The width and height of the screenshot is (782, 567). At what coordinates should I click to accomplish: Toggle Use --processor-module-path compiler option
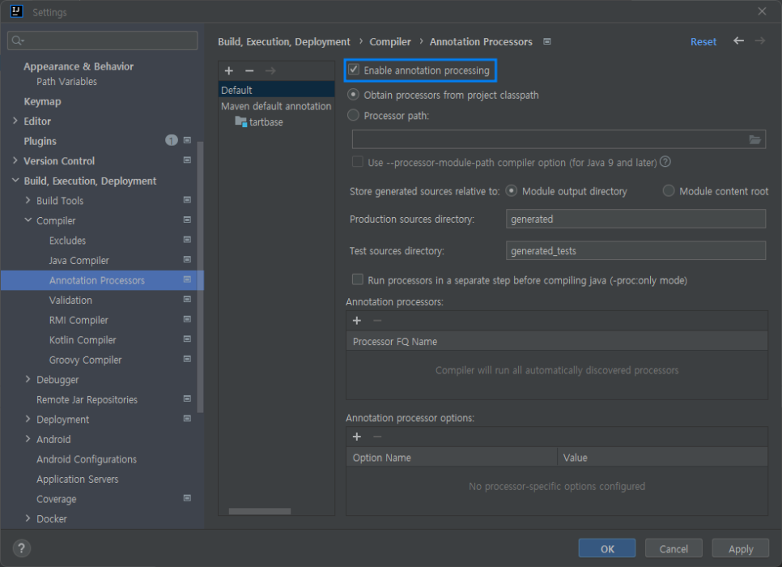358,162
